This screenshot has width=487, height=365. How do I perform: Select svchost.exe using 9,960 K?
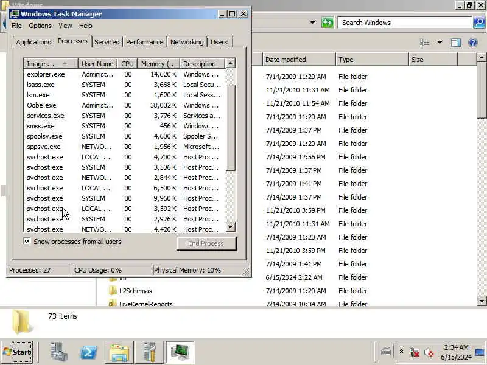(124, 198)
